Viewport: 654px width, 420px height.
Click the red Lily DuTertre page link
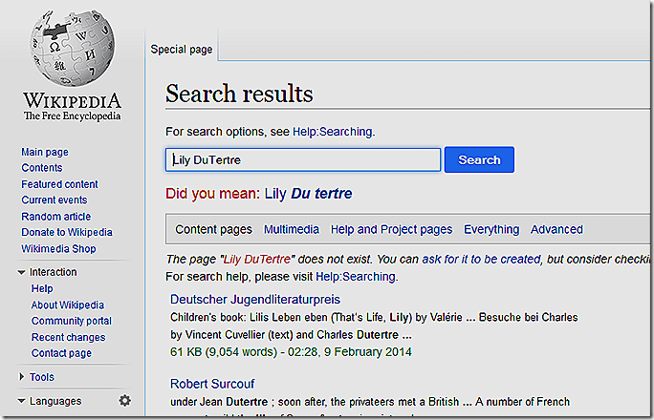pyautogui.click(x=257, y=260)
